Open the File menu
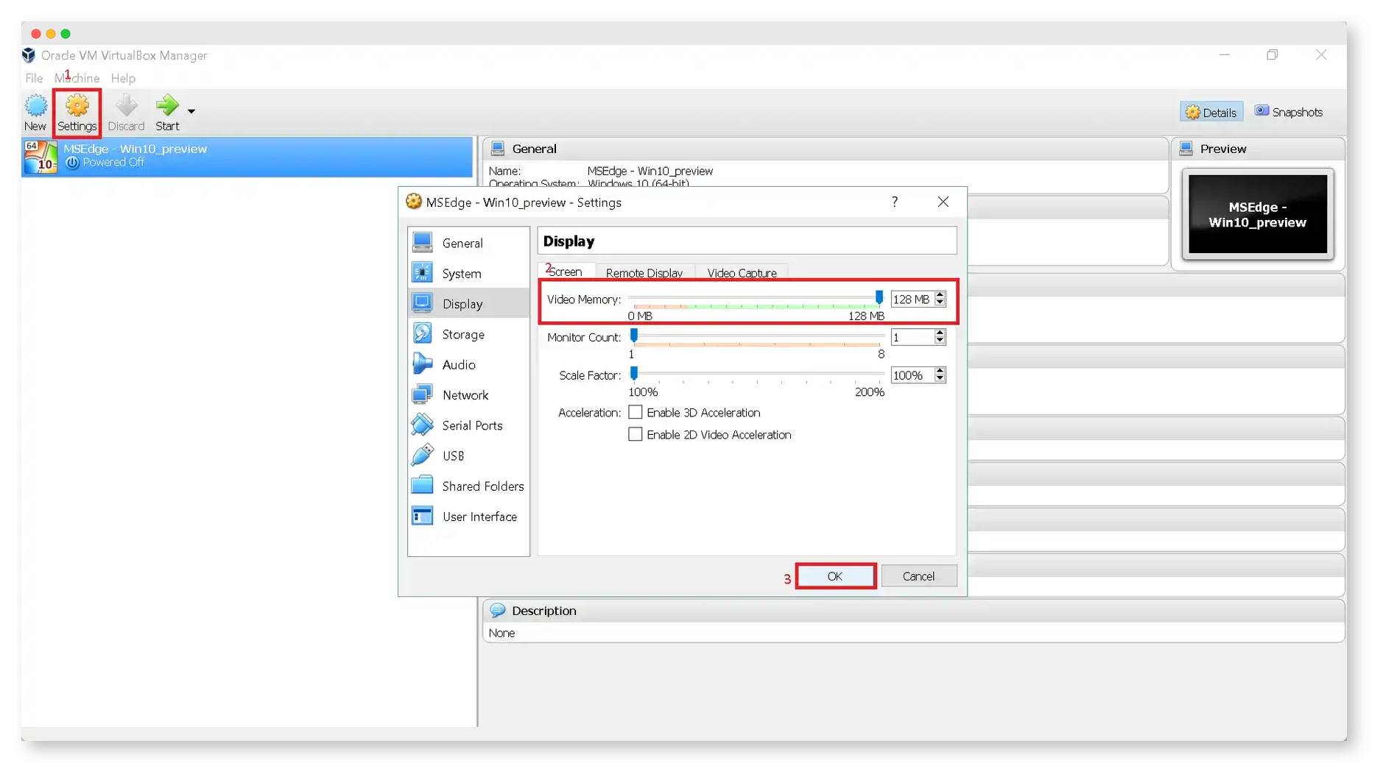 (34, 78)
